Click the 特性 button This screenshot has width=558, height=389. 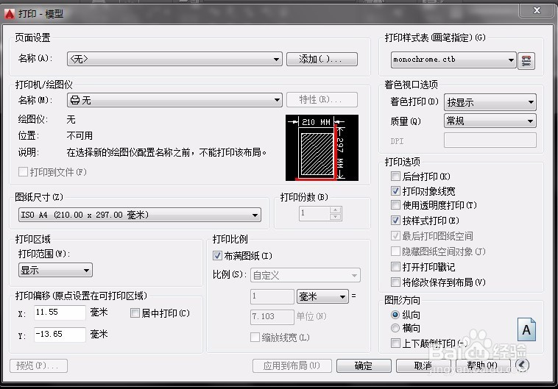pyautogui.click(x=322, y=99)
